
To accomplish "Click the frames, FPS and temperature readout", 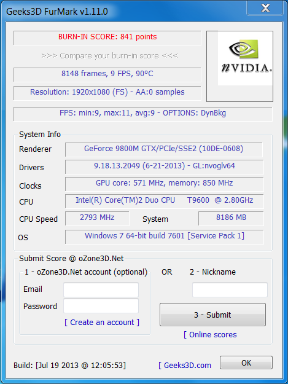I will tap(107, 75).
